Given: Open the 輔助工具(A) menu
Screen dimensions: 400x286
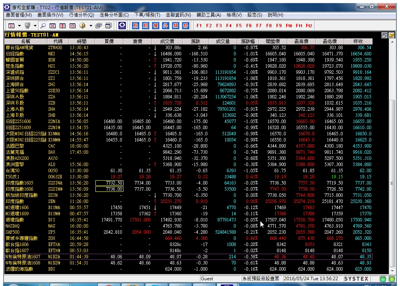Looking at the screenshot, I should click(x=209, y=15).
